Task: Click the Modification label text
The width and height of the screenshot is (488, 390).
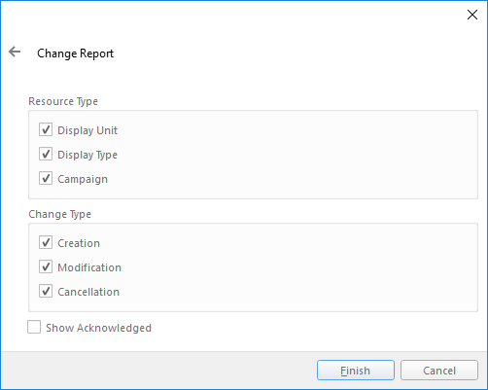Action: (x=89, y=267)
